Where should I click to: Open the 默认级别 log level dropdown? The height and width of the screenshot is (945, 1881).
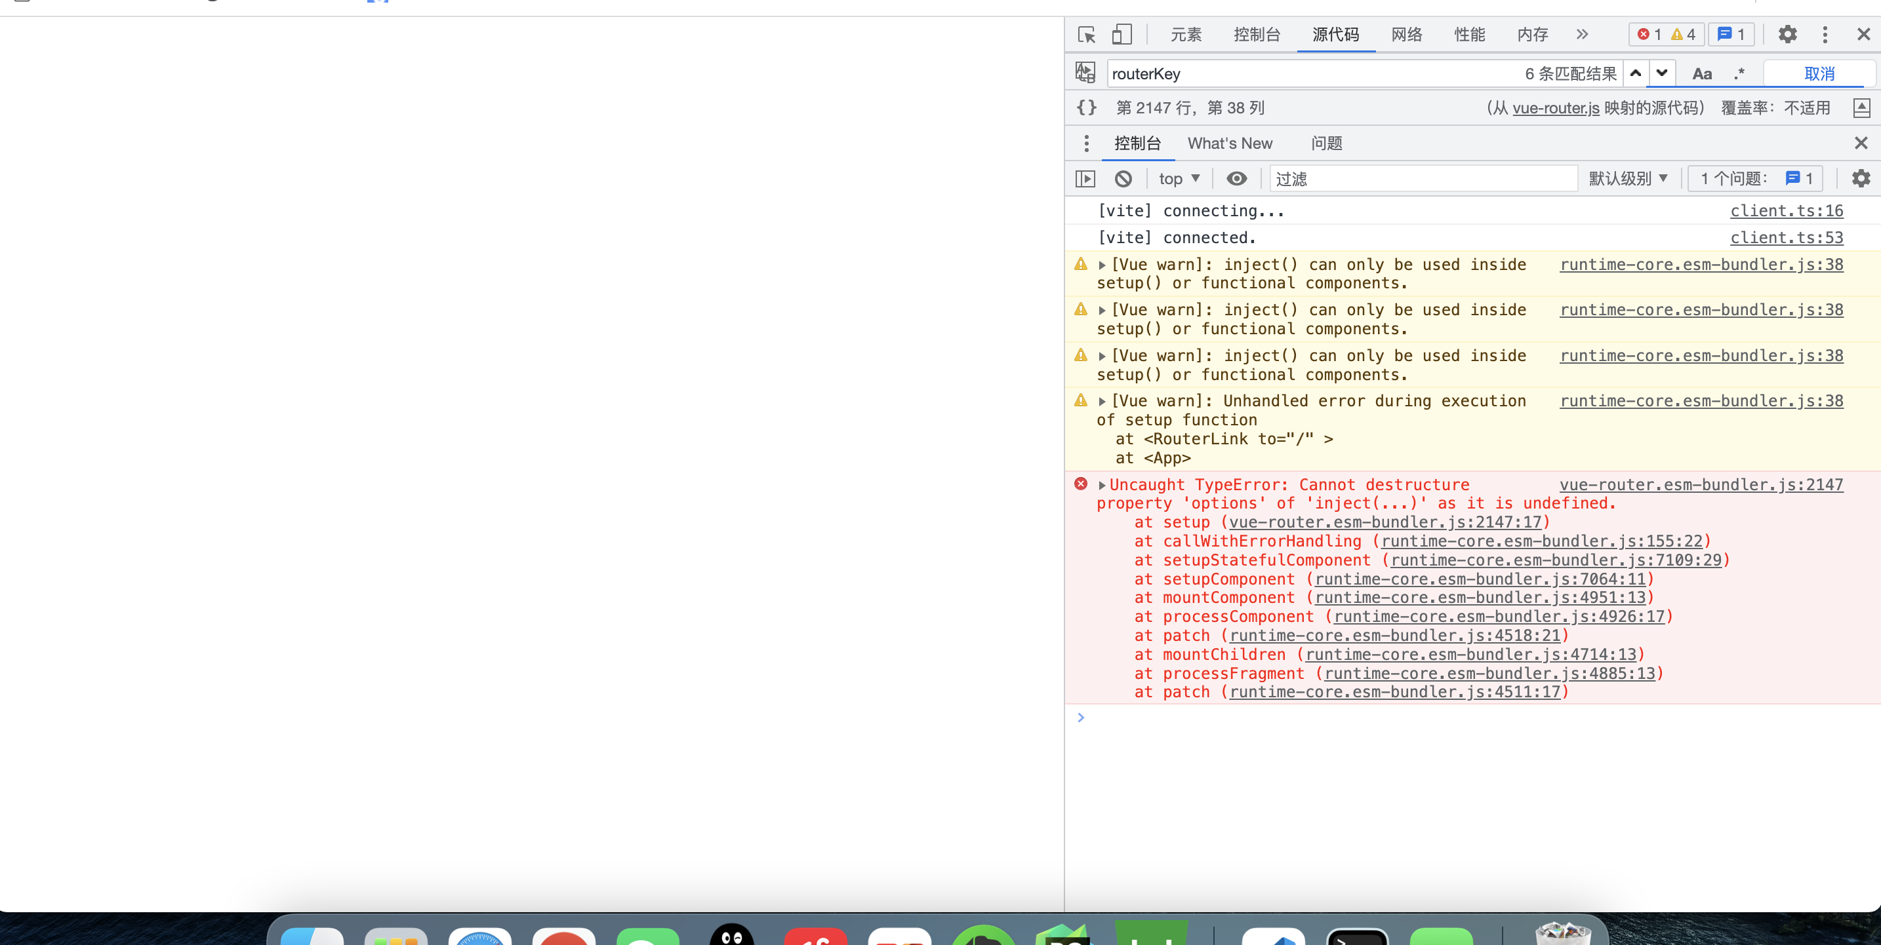[1628, 179]
